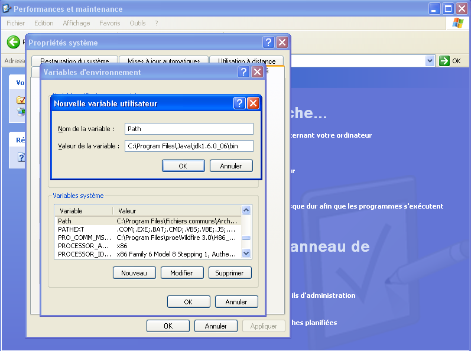Close the Nouvelle variable utilisateur dialog
The image size is (471, 351).
tap(253, 103)
